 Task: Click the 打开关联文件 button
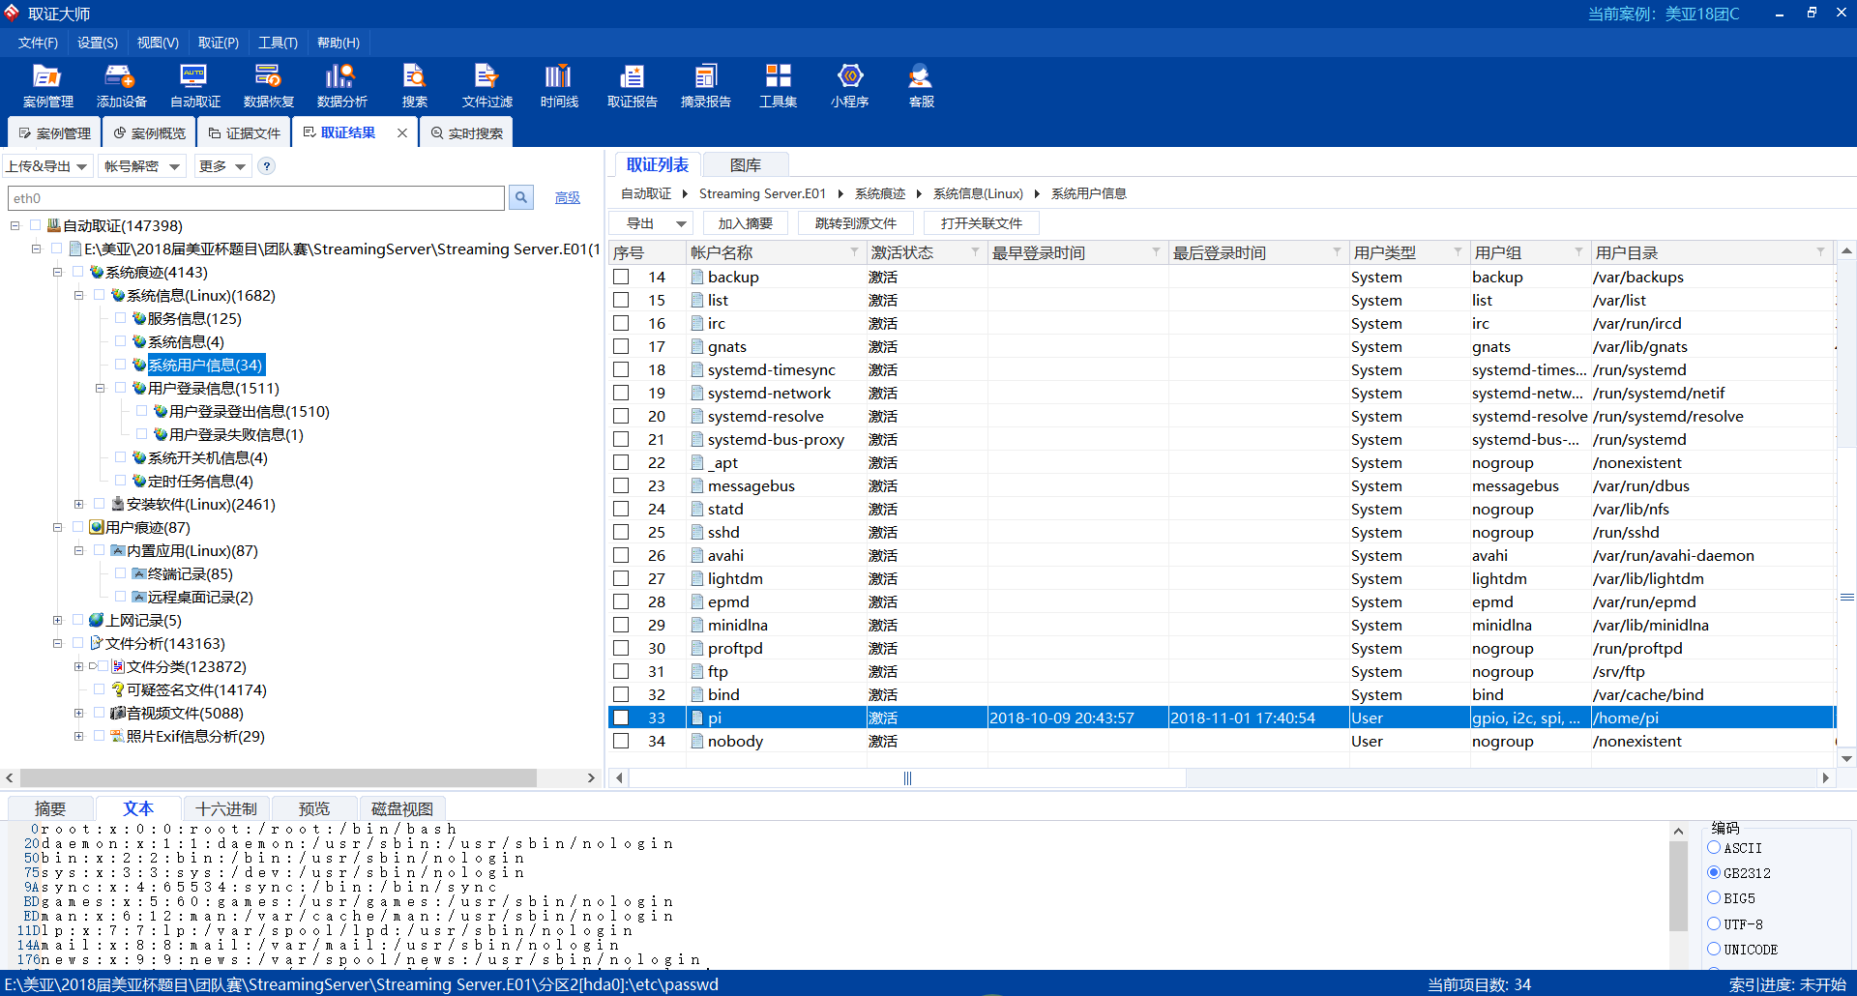click(x=981, y=223)
